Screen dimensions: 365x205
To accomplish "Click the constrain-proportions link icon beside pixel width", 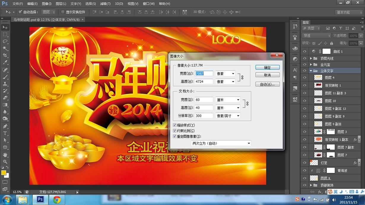I will 242,77.
